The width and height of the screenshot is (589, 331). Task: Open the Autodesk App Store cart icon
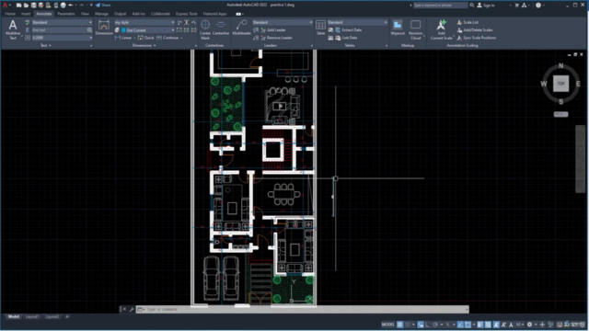pos(517,6)
